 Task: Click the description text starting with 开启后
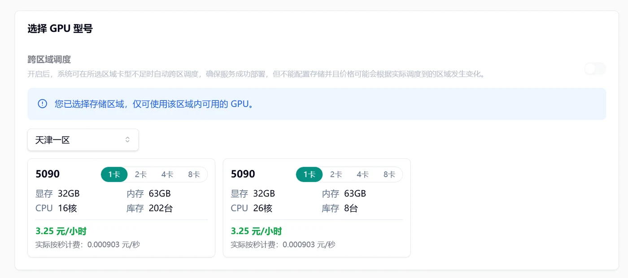[257, 74]
